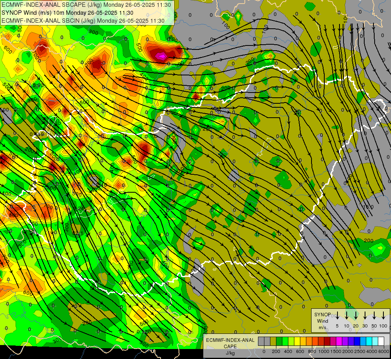Click the 100 m/s wind arrow in legend
This screenshot has width=391, height=359.
[383, 316]
